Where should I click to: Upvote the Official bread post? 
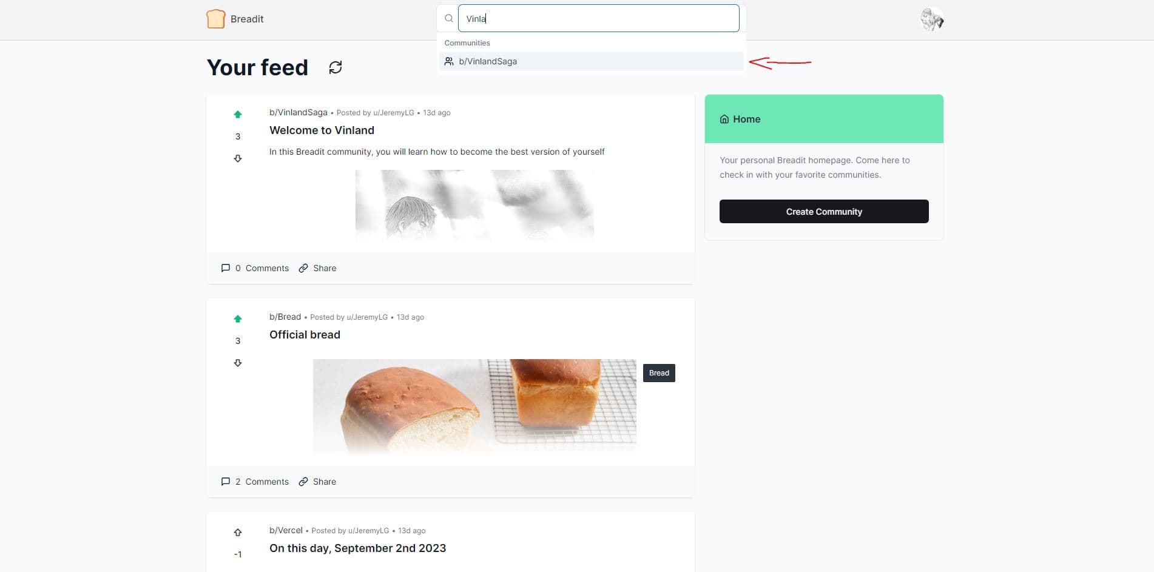(238, 319)
